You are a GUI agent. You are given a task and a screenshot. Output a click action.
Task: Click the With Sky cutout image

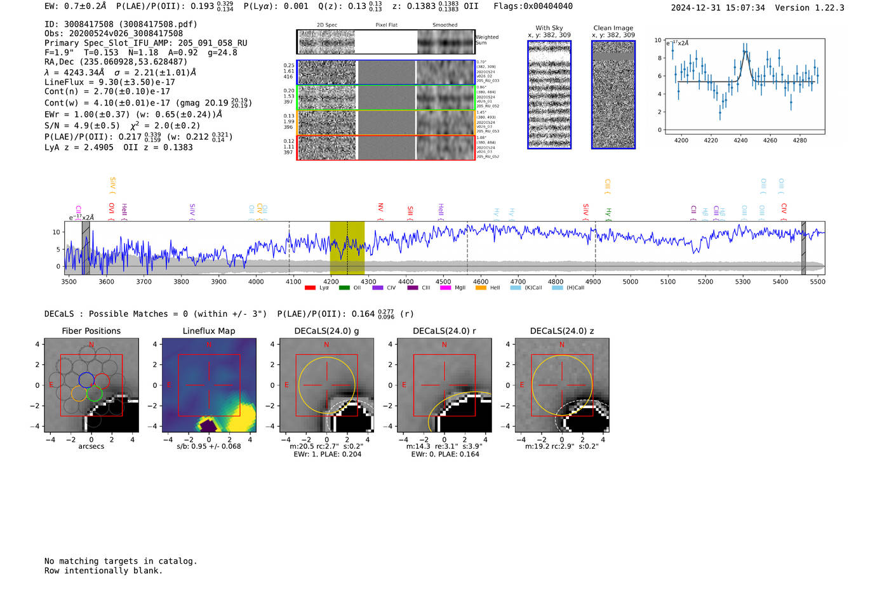(x=549, y=95)
